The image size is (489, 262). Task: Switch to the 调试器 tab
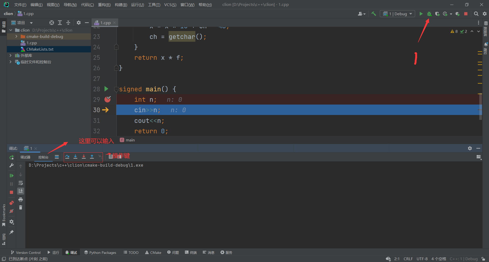click(x=25, y=157)
